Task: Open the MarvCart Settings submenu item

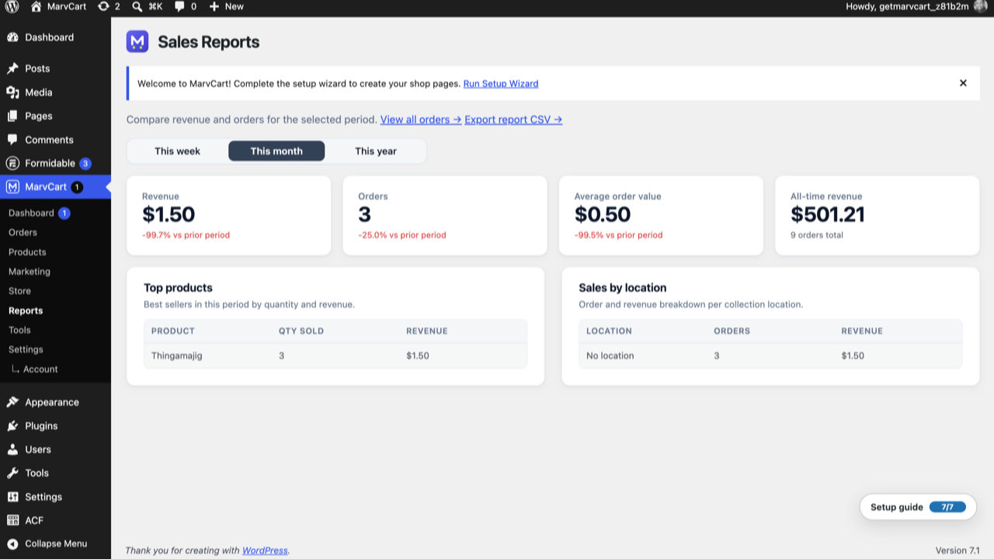Action: [26, 349]
